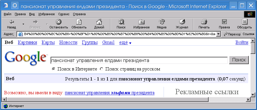Open the Файл menu
Viewport: 257px width, 110px height.
[x=7, y=14]
